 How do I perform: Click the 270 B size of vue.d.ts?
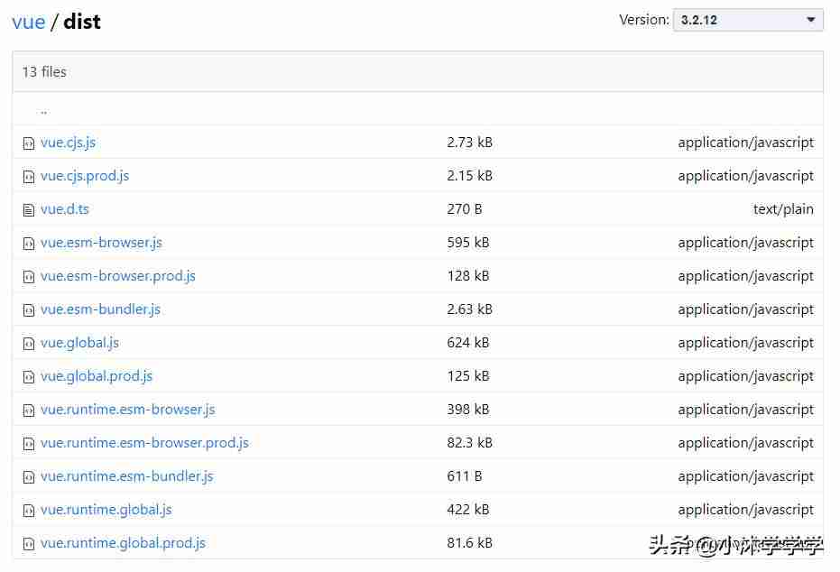coord(465,209)
